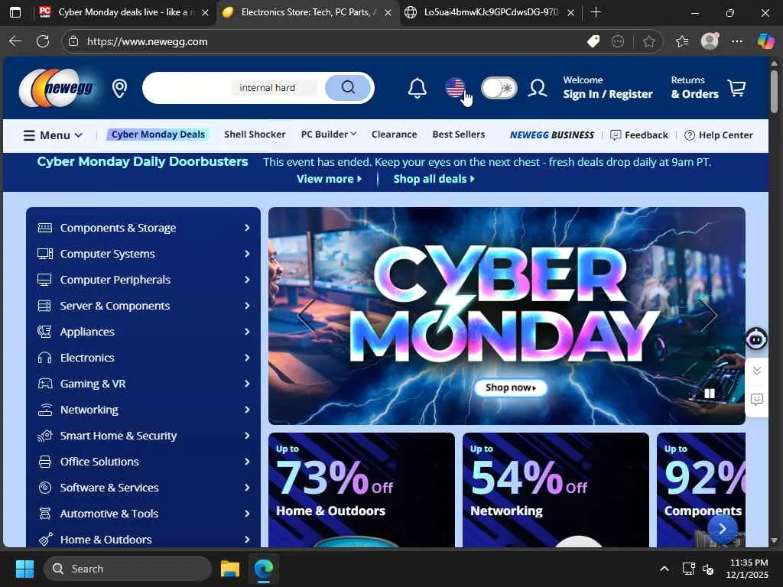This screenshot has height=587, width=783.
Task: Open the Menu hamburger dropdown
Action: (x=53, y=135)
